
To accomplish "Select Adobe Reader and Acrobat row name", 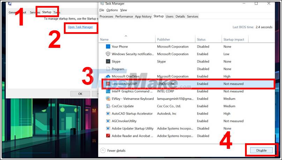I will click(x=132, y=136).
